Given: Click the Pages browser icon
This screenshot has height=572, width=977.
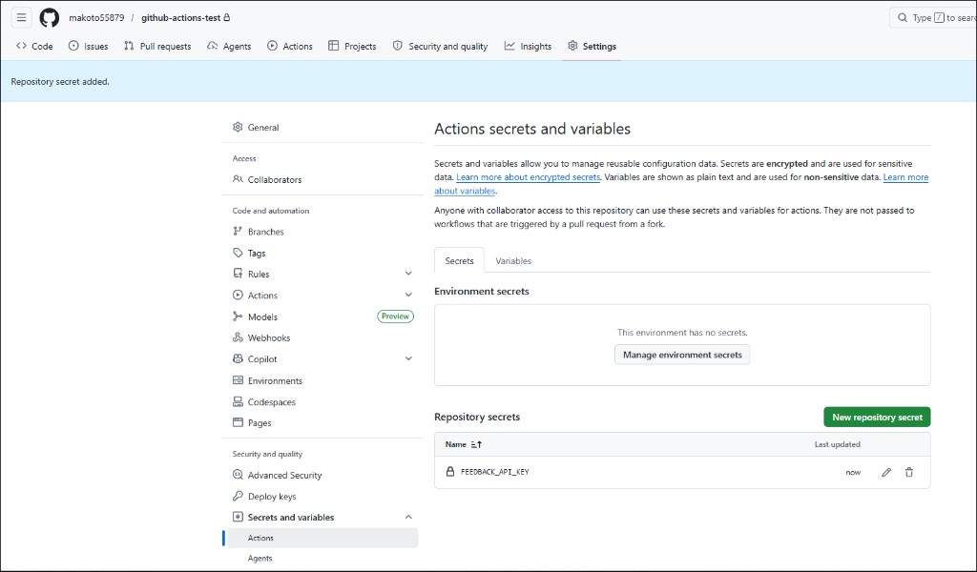Looking at the screenshot, I should click(x=238, y=422).
